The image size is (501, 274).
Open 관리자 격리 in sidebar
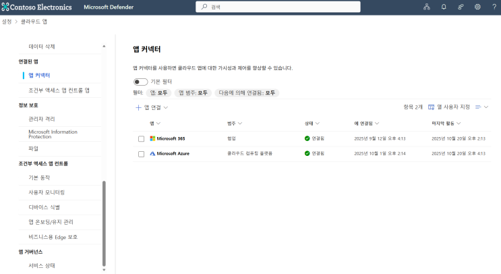pos(42,119)
